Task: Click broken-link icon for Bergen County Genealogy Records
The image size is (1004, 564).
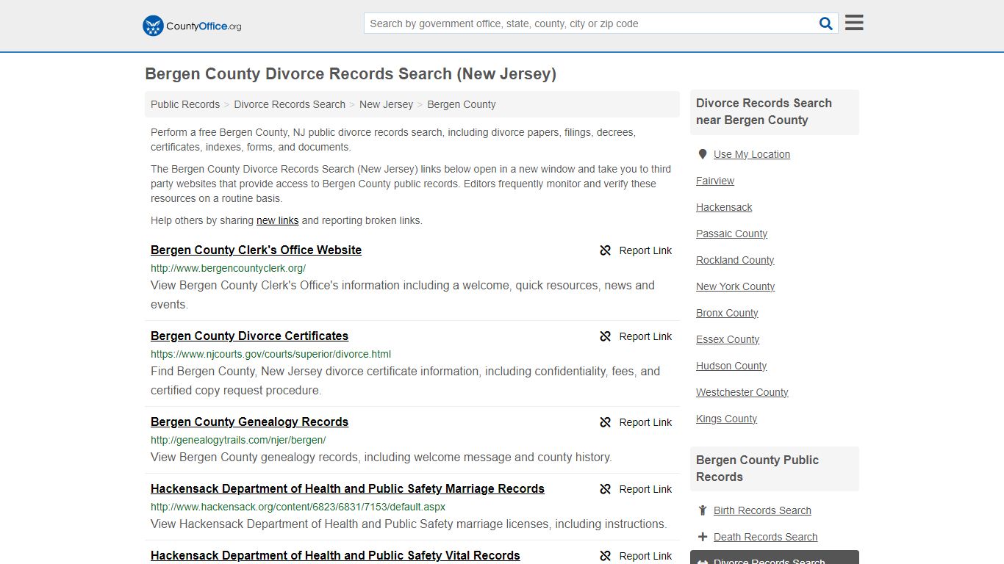Action: (x=606, y=422)
